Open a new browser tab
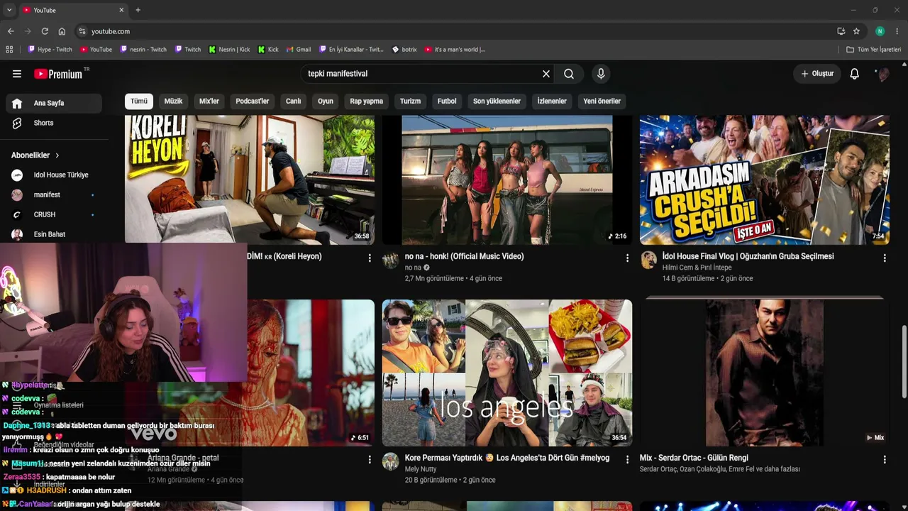Image resolution: width=908 pixels, height=511 pixels. tap(138, 10)
